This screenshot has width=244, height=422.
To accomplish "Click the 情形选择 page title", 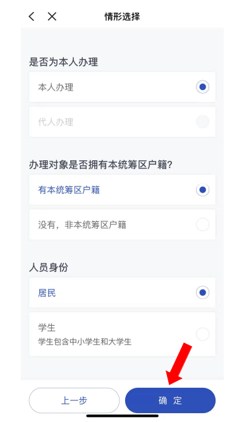I will [x=122, y=16].
